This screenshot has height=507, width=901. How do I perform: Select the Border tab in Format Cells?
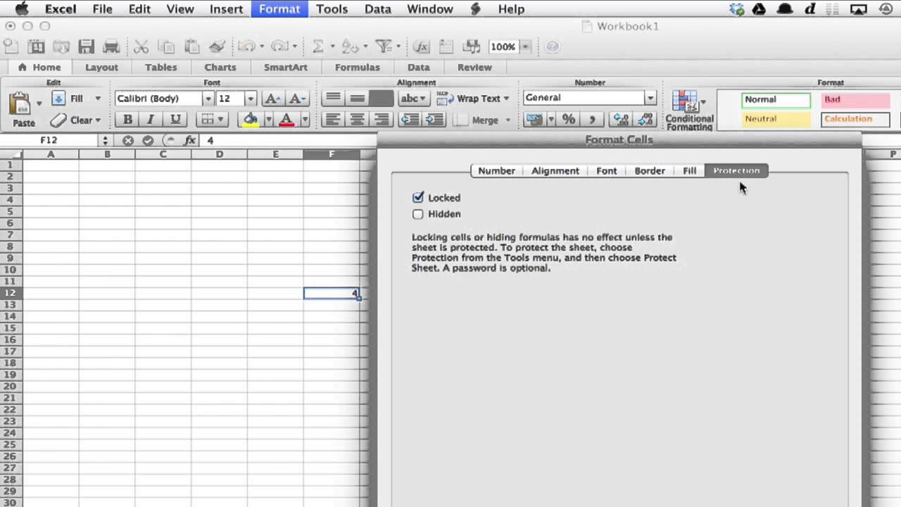coord(650,170)
